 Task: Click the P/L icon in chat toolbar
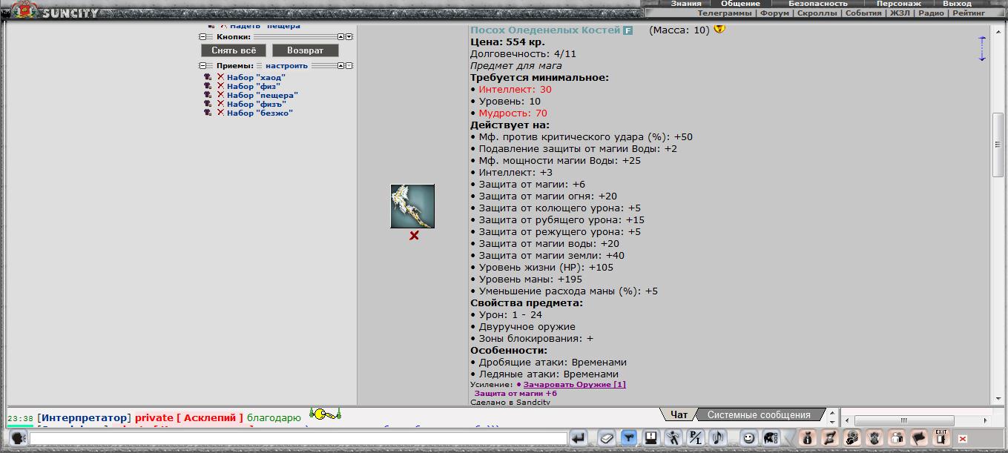pyautogui.click(x=695, y=438)
